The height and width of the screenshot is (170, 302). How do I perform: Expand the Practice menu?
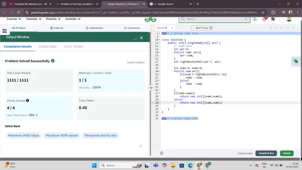click(x=53, y=19)
